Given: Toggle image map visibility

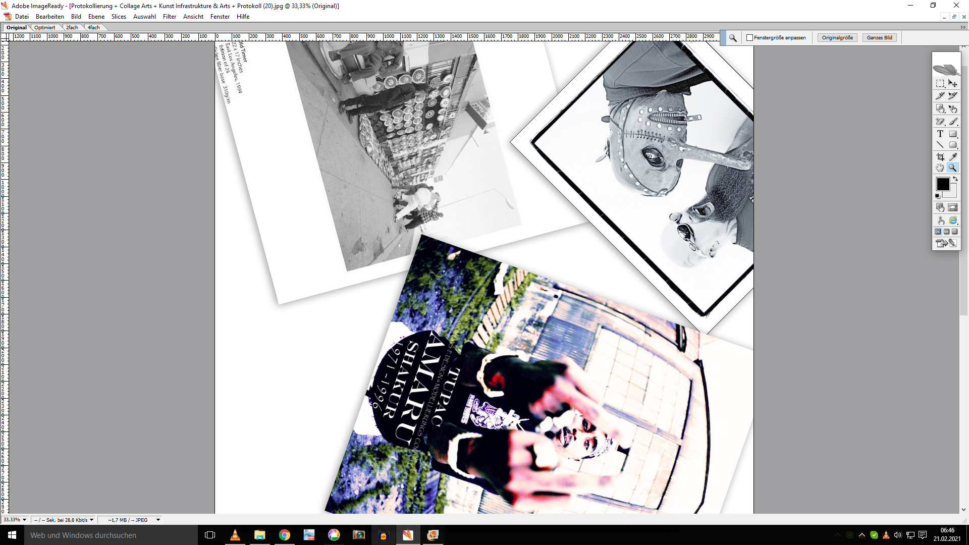Looking at the screenshot, I should pyautogui.click(x=940, y=207).
